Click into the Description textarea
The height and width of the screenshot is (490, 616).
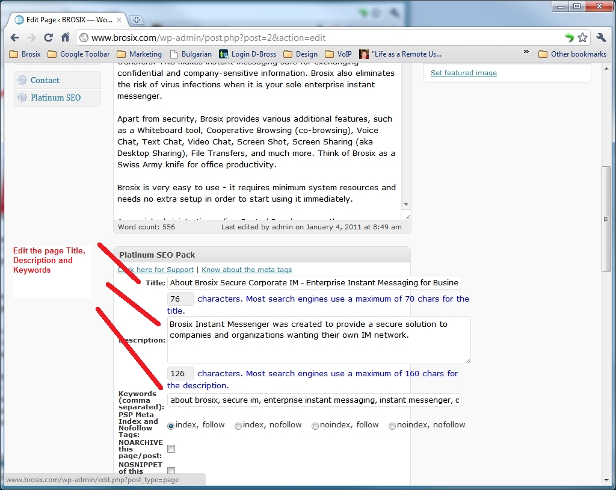[x=319, y=340]
